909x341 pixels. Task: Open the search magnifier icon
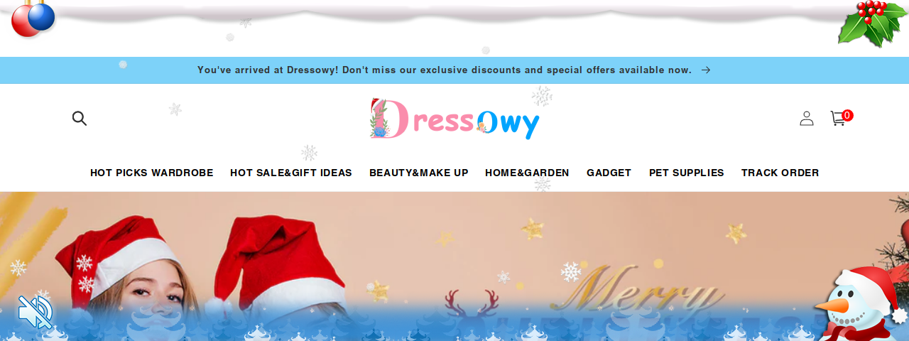tap(80, 119)
